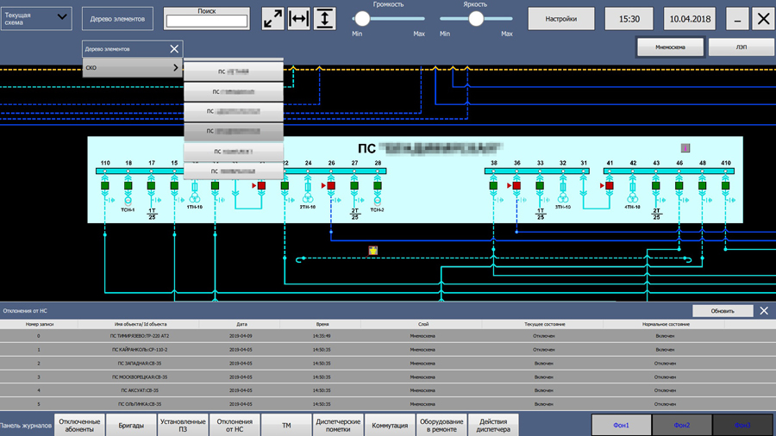Open the Бригады journal tab
776x436 pixels.
click(131, 425)
